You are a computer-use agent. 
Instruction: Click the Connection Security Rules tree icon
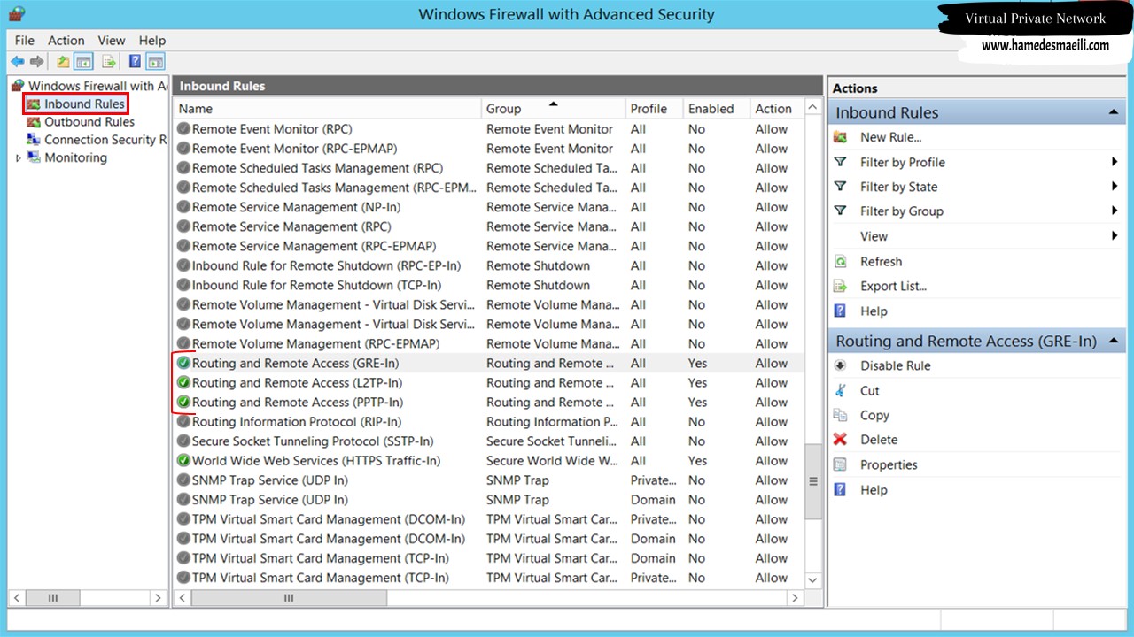point(34,140)
